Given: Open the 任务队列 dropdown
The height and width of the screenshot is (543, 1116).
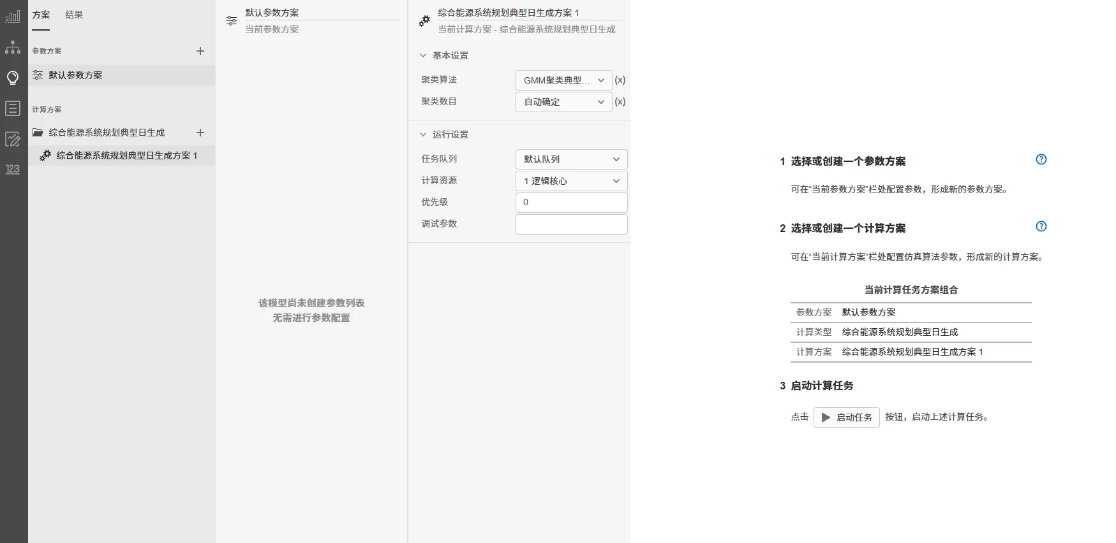Looking at the screenshot, I should 571,159.
